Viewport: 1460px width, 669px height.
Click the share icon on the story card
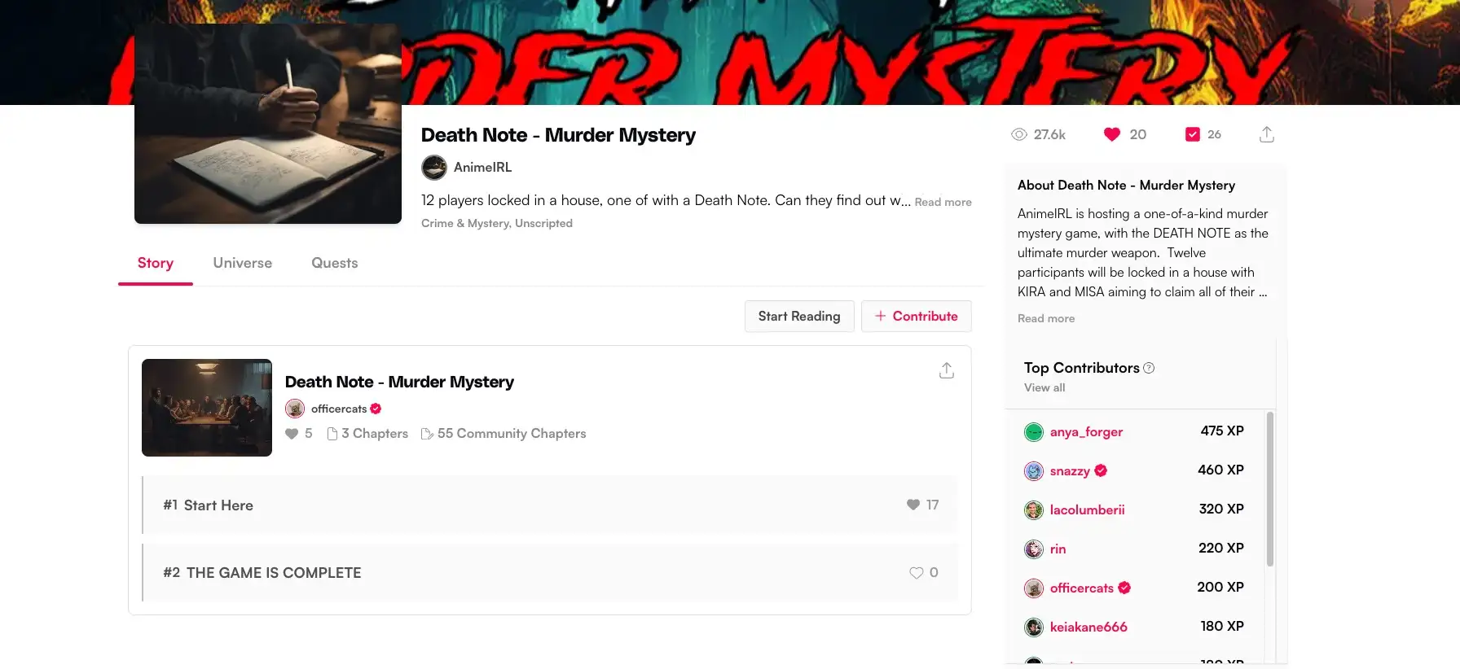click(946, 371)
